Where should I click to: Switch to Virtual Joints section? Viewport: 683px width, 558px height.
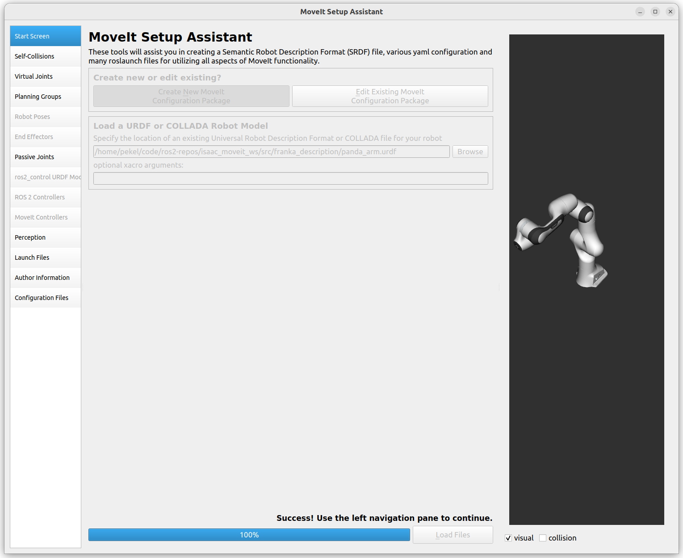tap(45, 76)
